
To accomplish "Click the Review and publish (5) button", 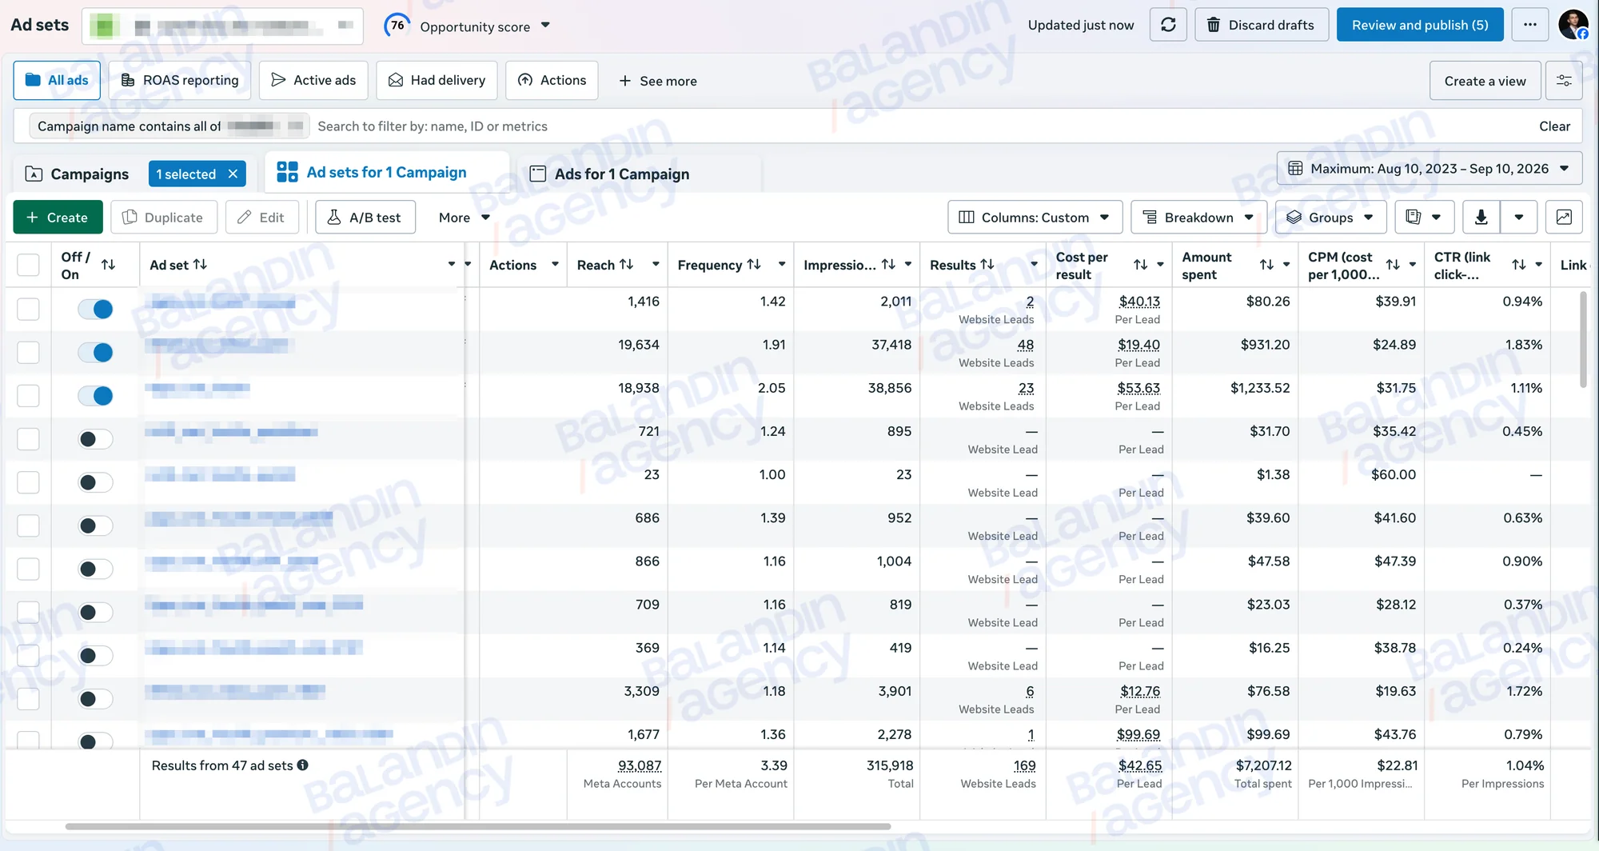I will coord(1420,25).
